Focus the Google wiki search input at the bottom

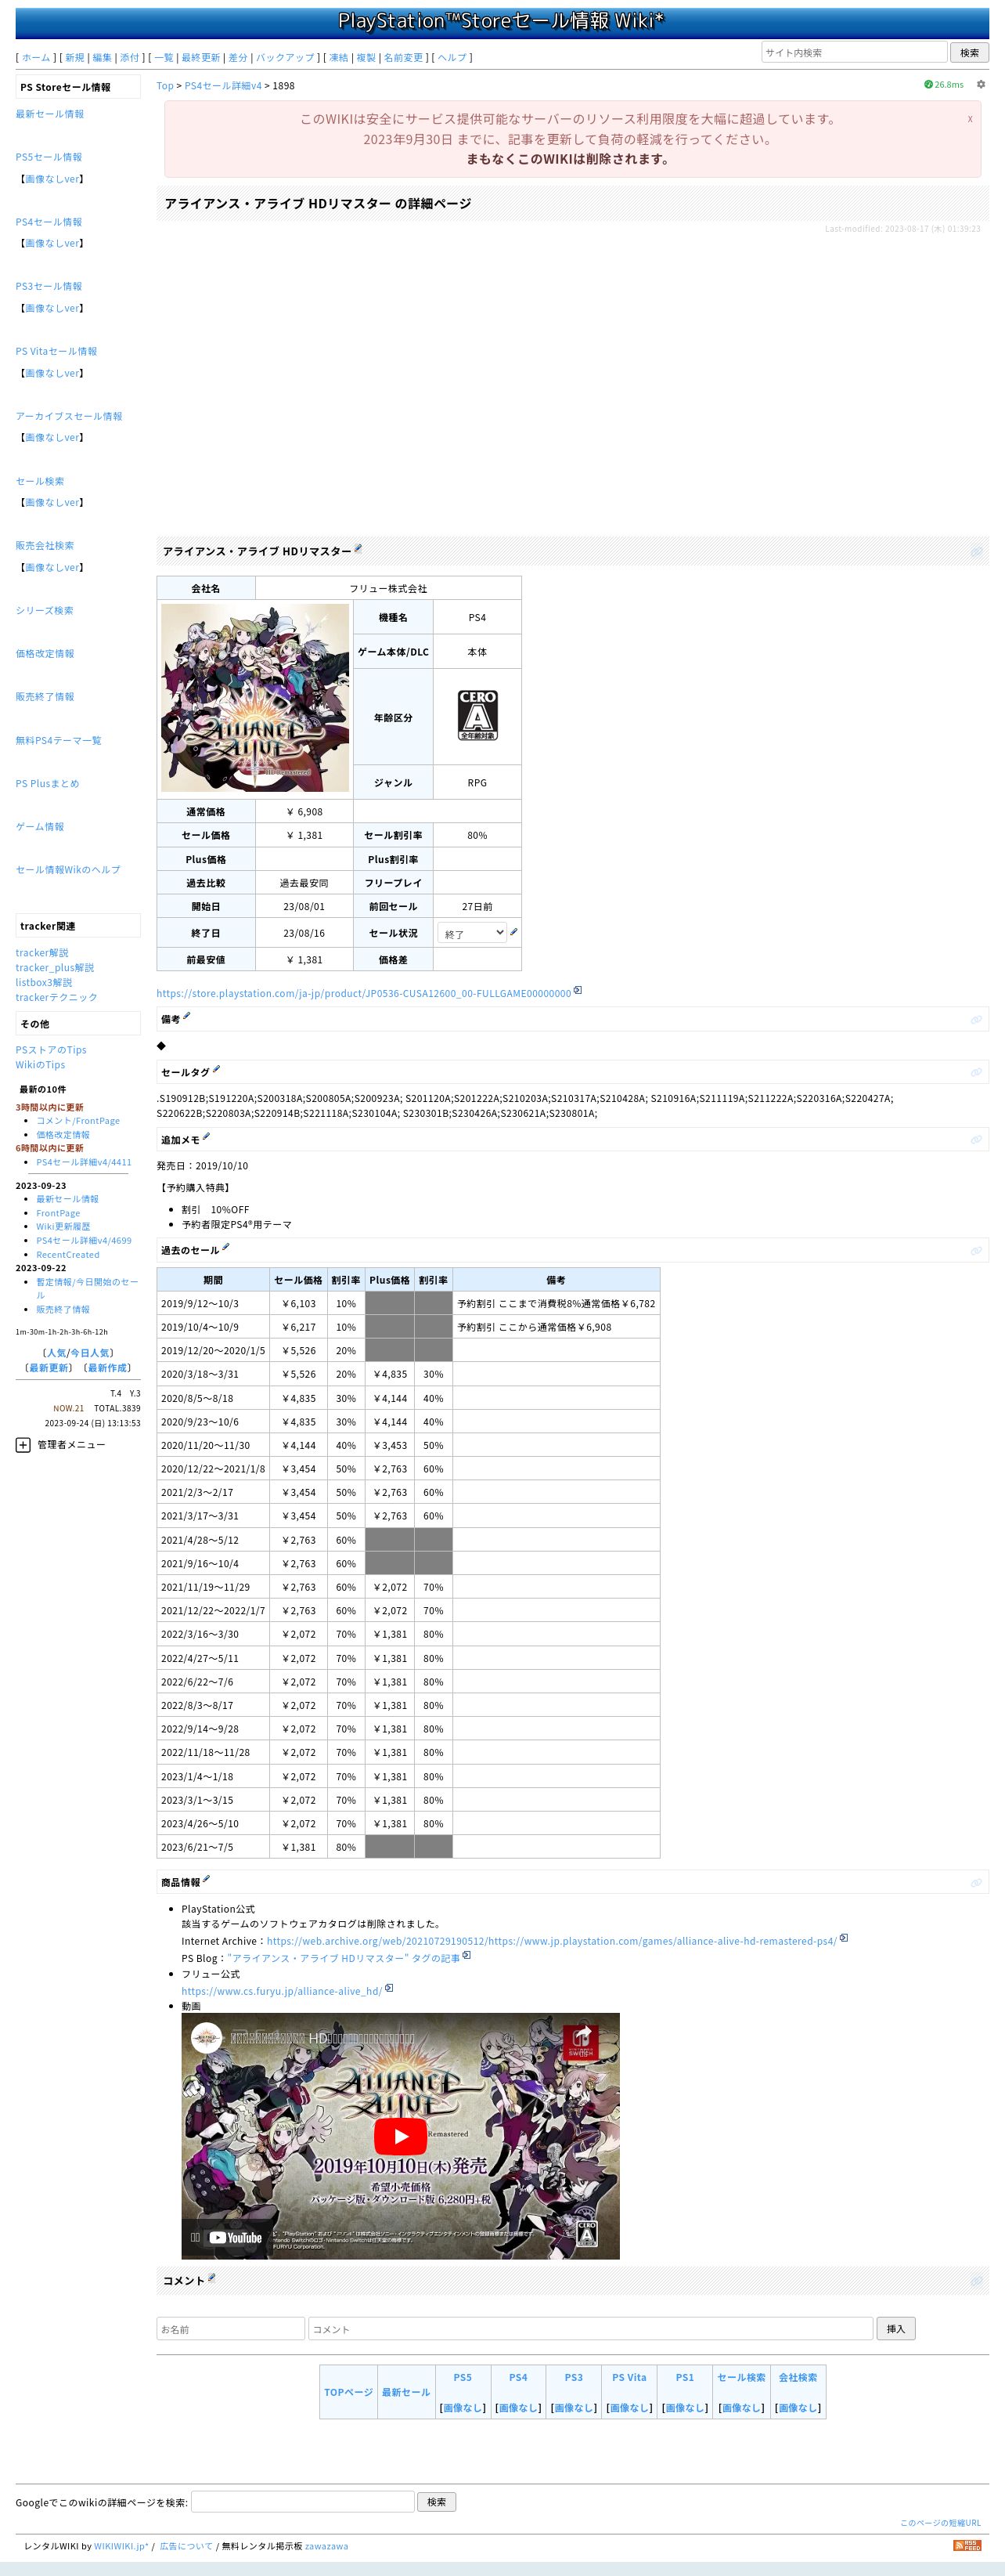[303, 2502]
